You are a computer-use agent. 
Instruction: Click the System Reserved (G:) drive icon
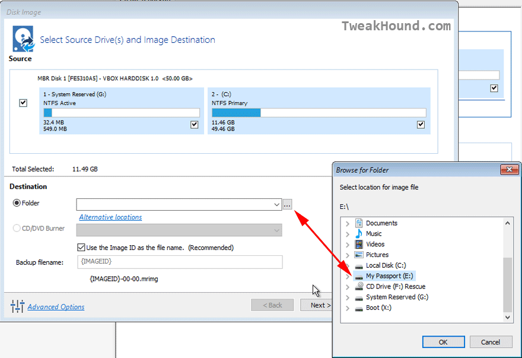pyautogui.click(x=358, y=298)
